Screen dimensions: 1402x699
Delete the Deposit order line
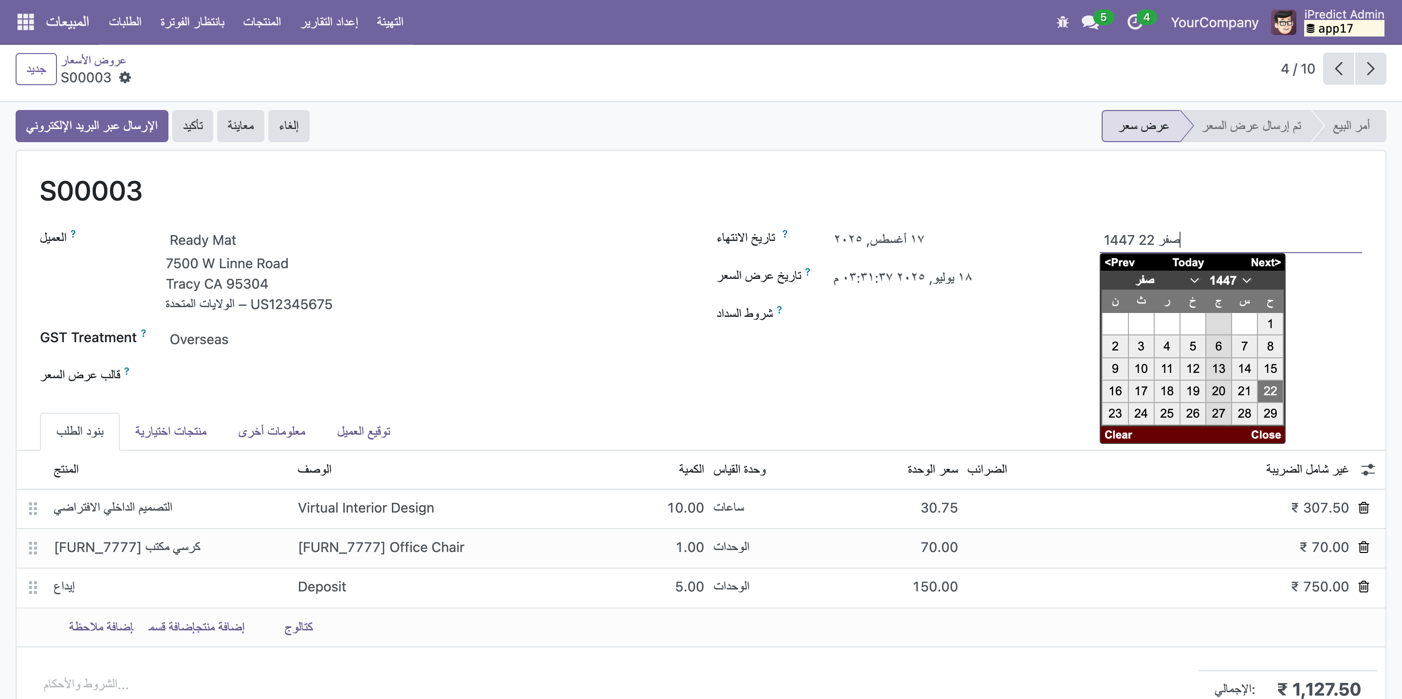[1364, 587]
